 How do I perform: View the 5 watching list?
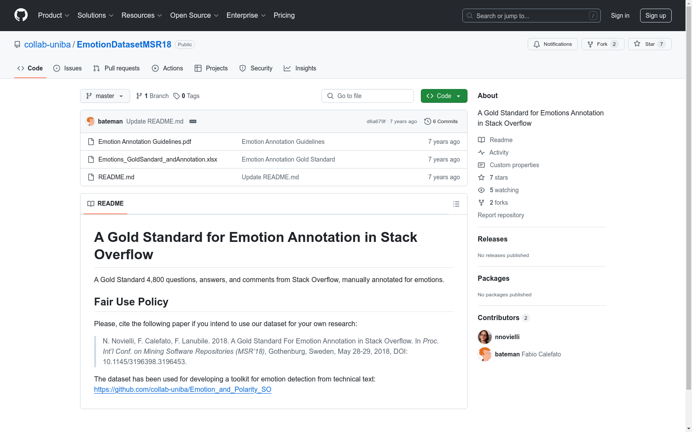pyautogui.click(x=498, y=190)
